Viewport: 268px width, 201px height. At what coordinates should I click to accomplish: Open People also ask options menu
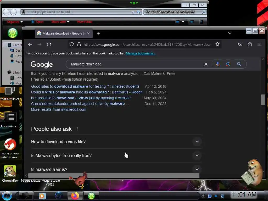pos(77,129)
